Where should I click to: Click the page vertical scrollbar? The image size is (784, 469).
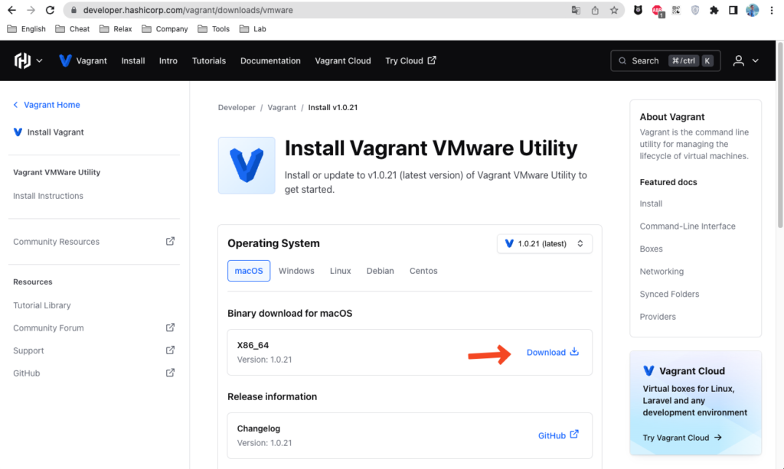pos(780,135)
